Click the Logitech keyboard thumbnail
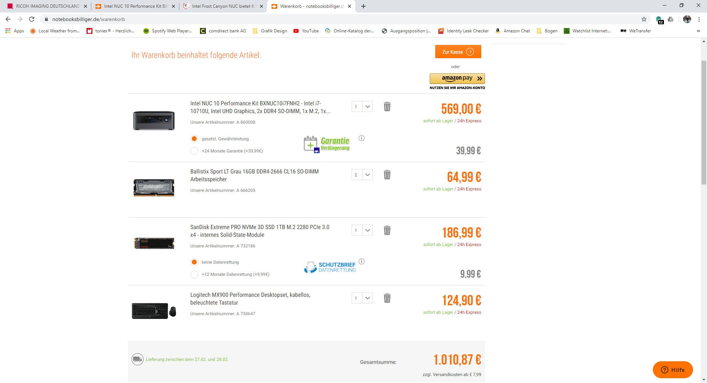 point(154,311)
